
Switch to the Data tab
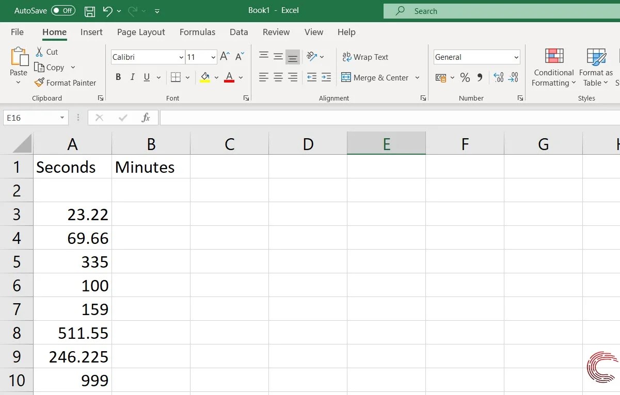pyautogui.click(x=239, y=32)
